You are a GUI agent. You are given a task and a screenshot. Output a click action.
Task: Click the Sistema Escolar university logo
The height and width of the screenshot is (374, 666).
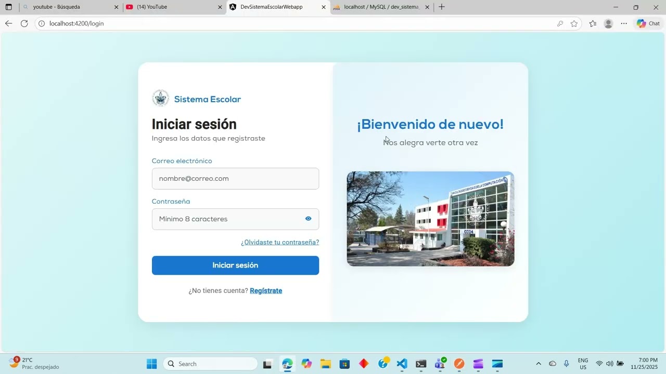pyautogui.click(x=160, y=98)
